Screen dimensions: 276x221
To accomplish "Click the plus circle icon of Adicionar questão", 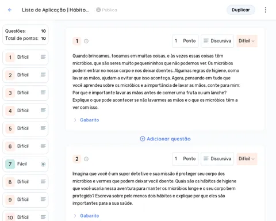I will pyautogui.click(x=143, y=139).
